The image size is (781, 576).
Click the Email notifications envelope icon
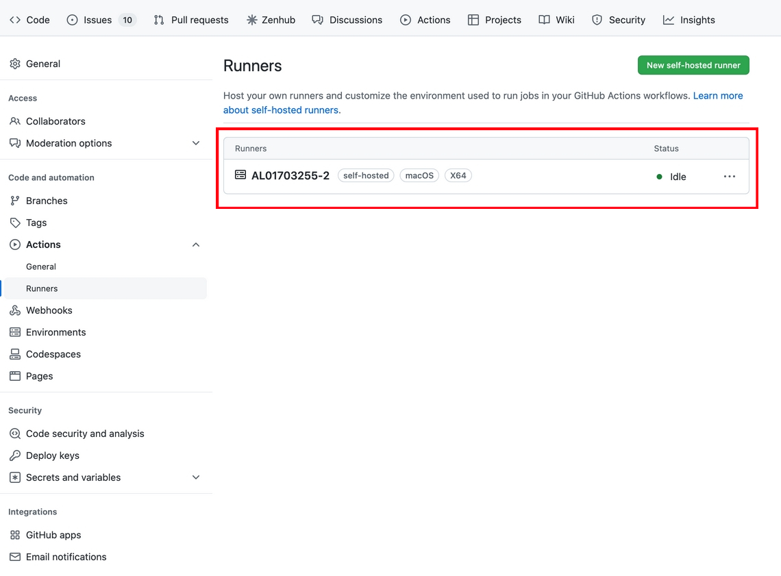click(x=15, y=557)
